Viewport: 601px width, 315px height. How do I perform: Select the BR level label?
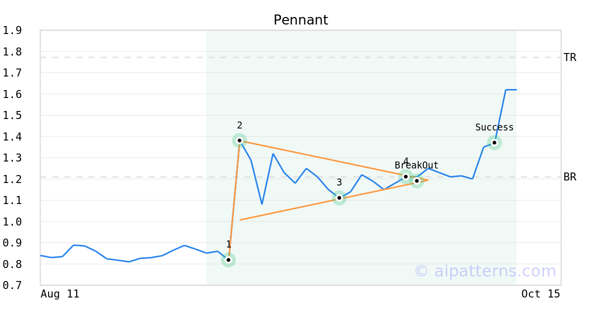(569, 177)
